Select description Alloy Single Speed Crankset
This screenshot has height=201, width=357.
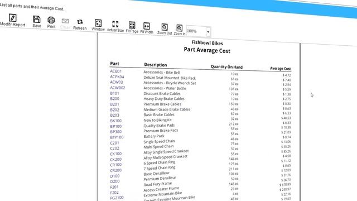click(166, 152)
